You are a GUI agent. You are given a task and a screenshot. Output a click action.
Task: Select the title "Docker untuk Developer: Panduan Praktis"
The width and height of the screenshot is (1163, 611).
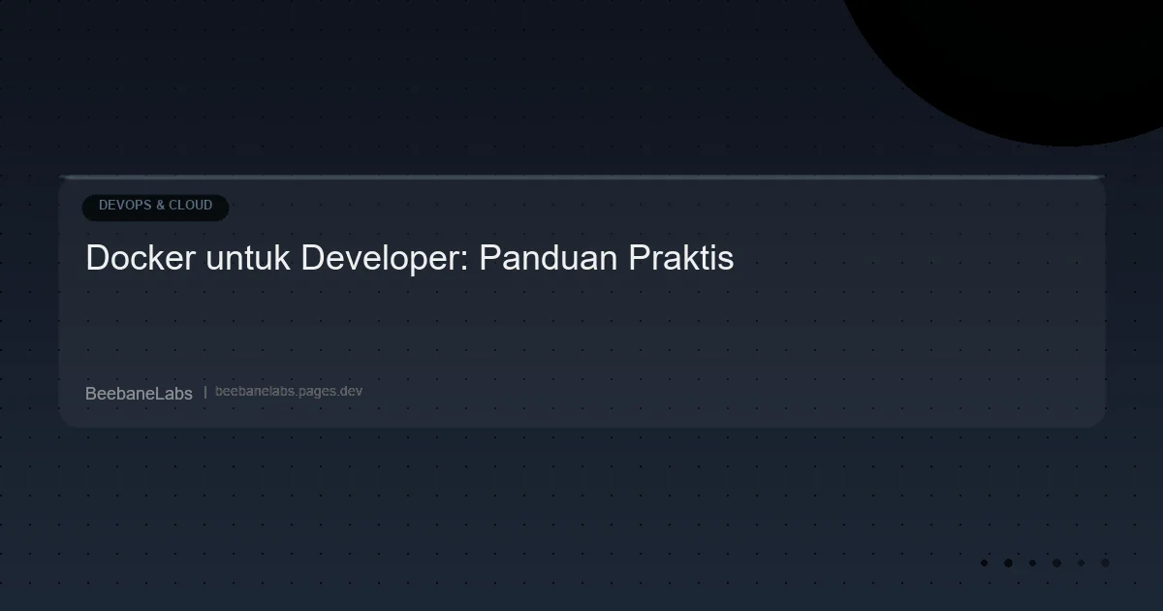click(410, 259)
